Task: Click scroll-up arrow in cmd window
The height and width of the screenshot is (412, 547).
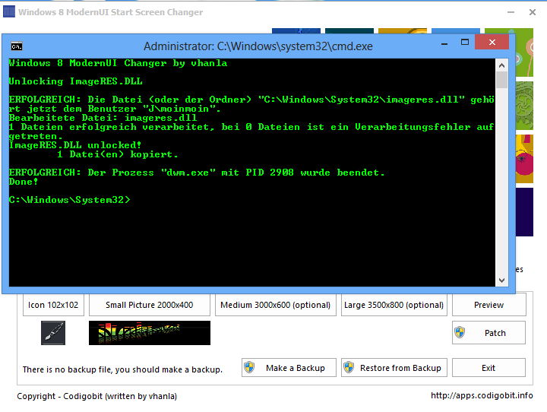Action: pyautogui.click(x=501, y=65)
